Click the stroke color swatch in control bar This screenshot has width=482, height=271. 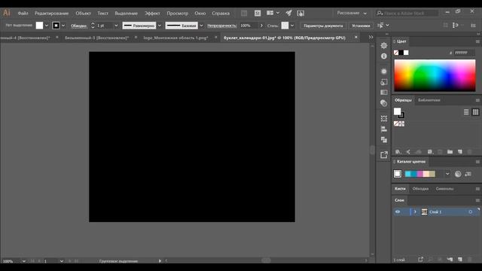pos(56,26)
